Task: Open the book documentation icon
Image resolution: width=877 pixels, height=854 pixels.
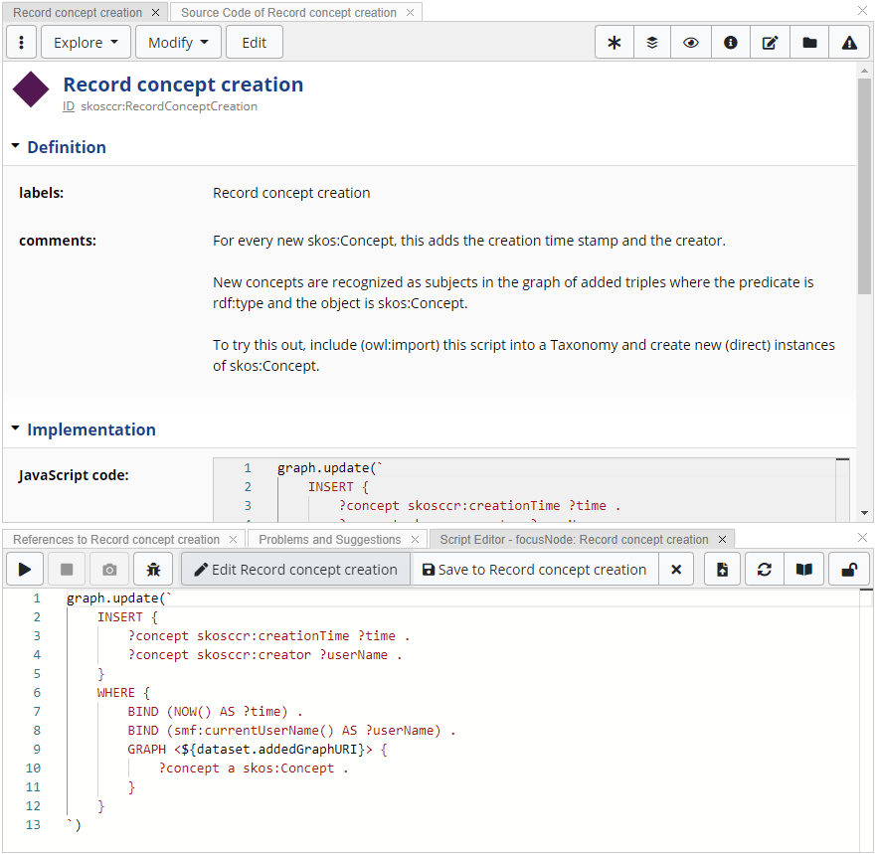Action: coord(803,569)
